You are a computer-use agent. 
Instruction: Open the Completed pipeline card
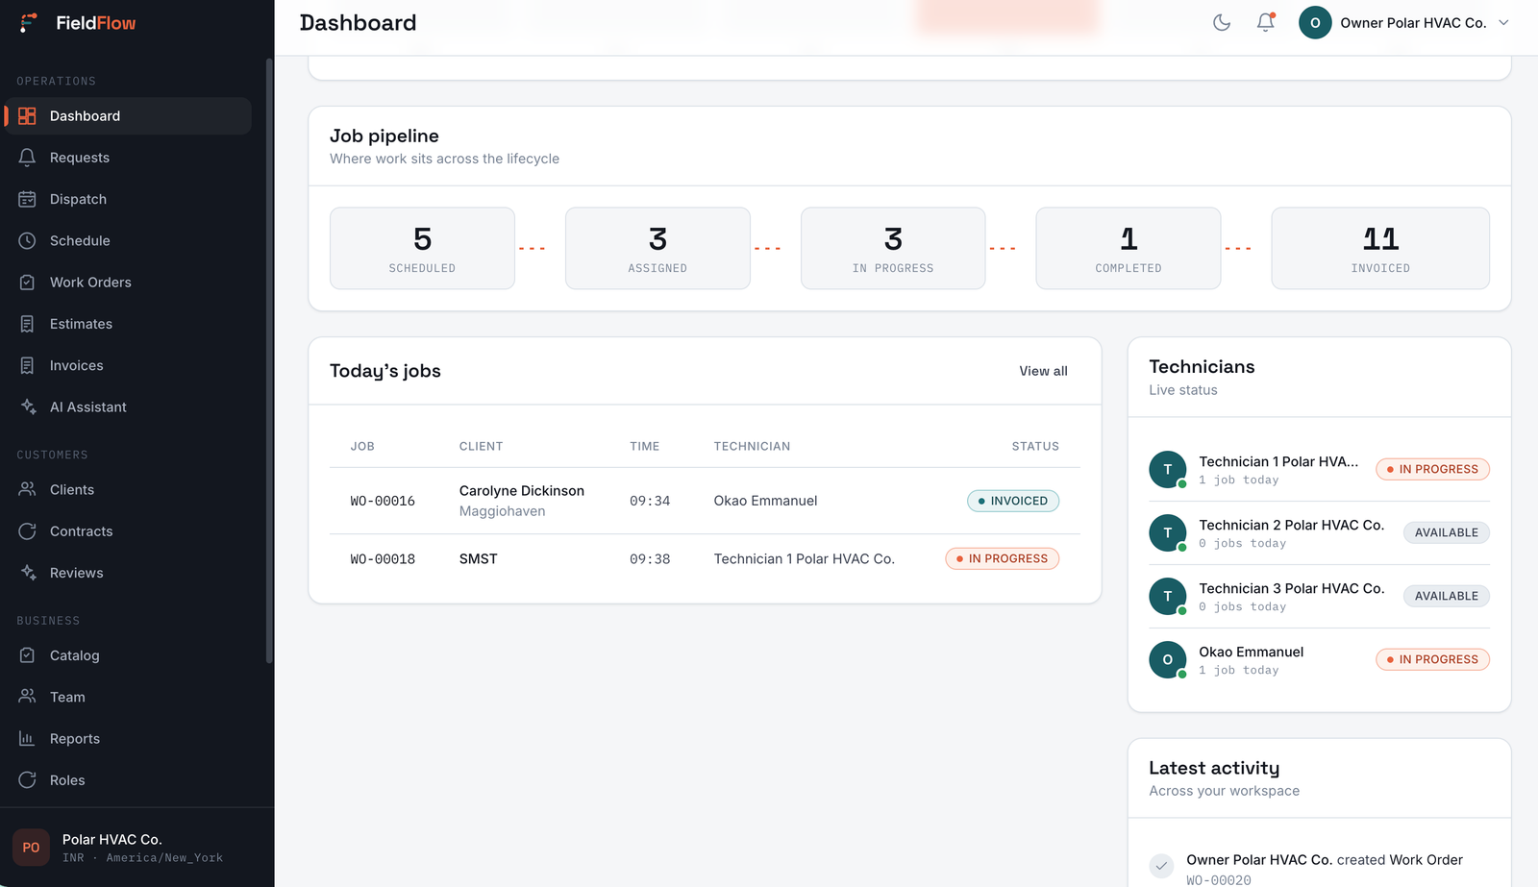pyautogui.click(x=1129, y=248)
